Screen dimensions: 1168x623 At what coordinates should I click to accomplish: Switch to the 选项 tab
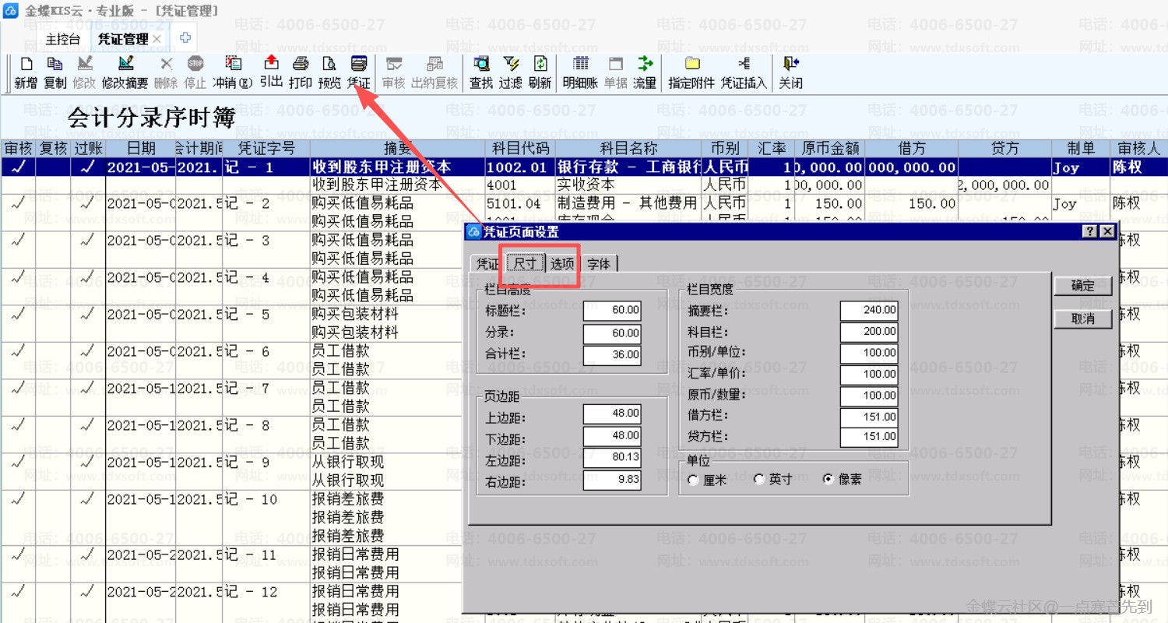(562, 264)
